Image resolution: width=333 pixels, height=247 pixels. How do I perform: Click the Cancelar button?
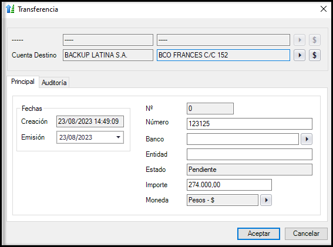[x=306, y=234]
